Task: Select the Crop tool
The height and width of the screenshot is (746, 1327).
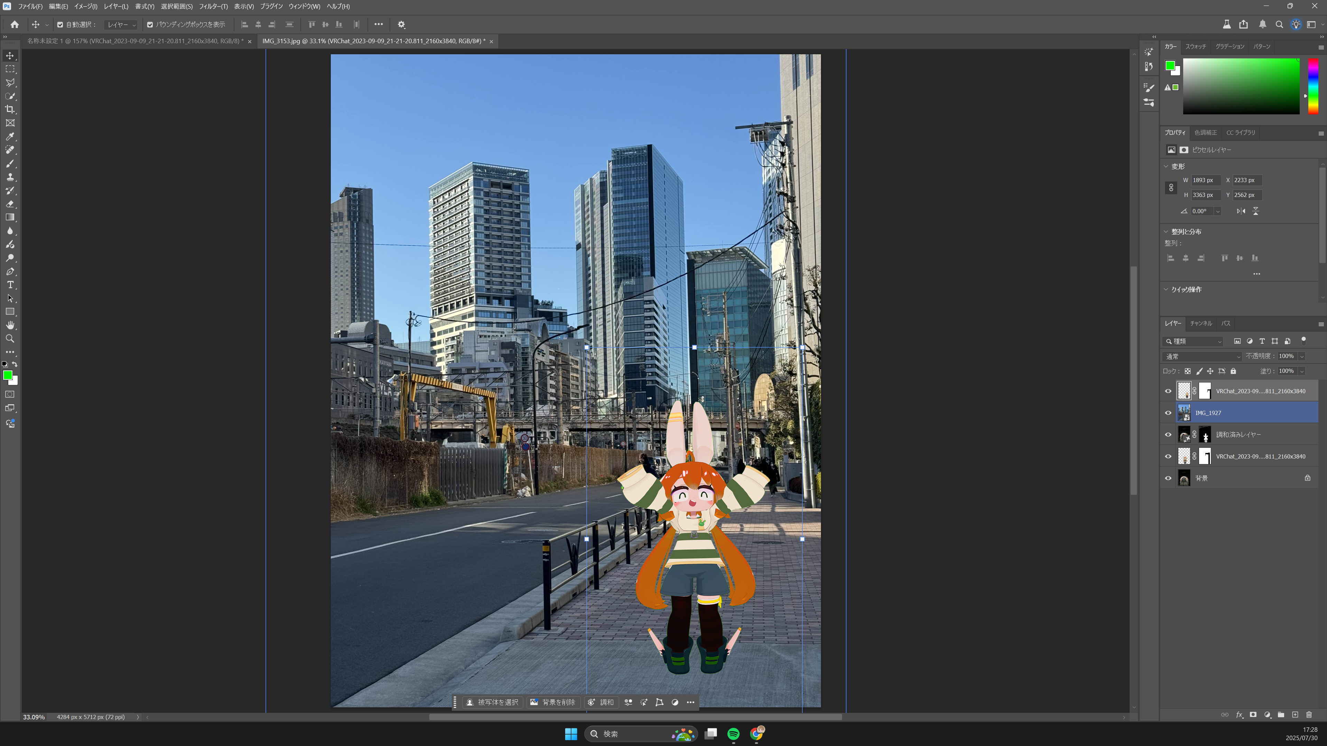Action: point(10,109)
